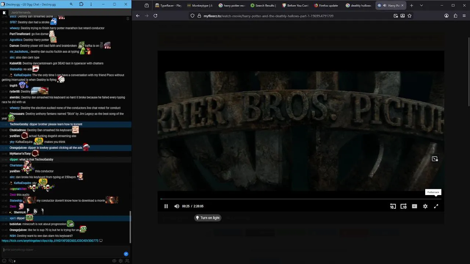Click username KableKIB in chat
This screenshot has height=264, width=470.
[15, 63]
